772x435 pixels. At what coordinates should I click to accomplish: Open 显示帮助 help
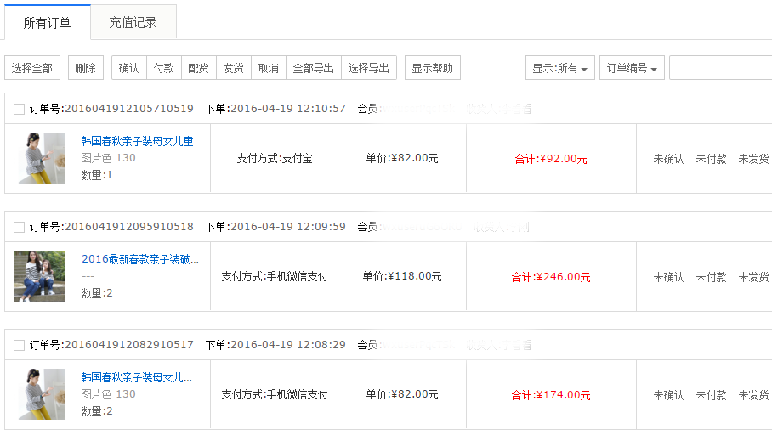[x=432, y=68]
